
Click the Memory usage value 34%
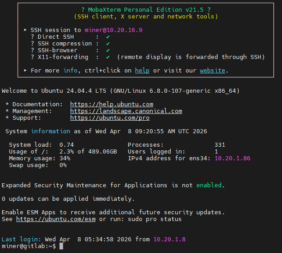coord(65,158)
